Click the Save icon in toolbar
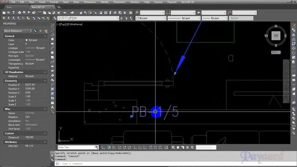 [13, 13]
